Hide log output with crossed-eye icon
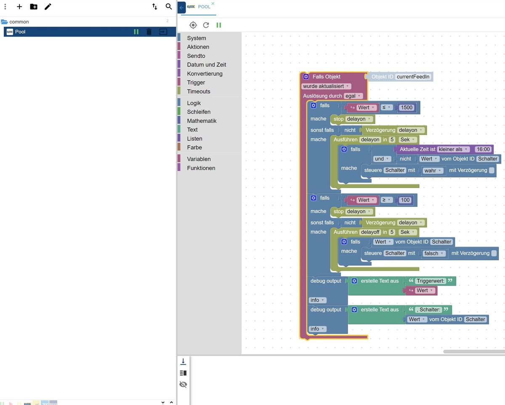The height and width of the screenshot is (405, 505). [183, 384]
